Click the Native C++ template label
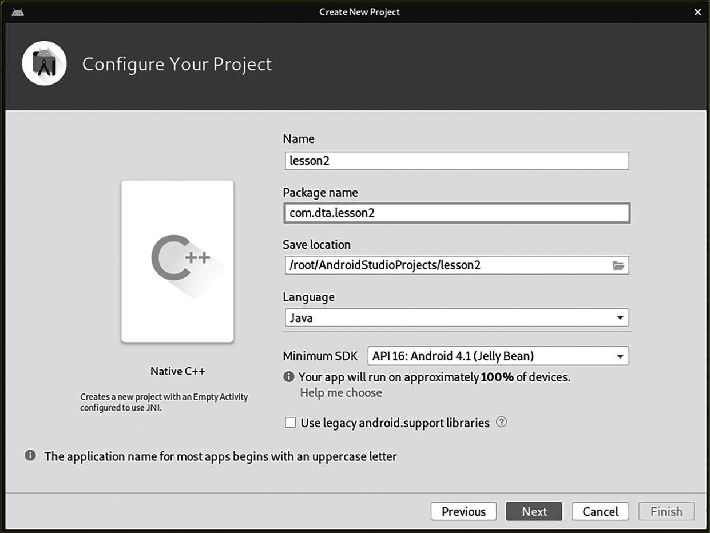The width and height of the screenshot is (710, 533). [177, 371]
